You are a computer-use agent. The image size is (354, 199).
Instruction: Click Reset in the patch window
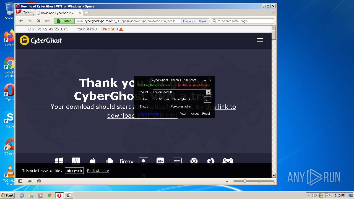206,114
